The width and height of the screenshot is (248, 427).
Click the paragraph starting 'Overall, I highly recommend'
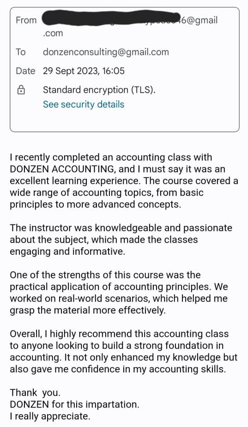tap(124, 352)
